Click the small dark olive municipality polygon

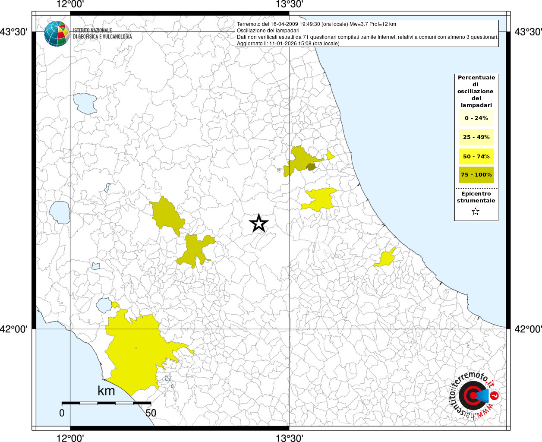click(x=311, y=167)
